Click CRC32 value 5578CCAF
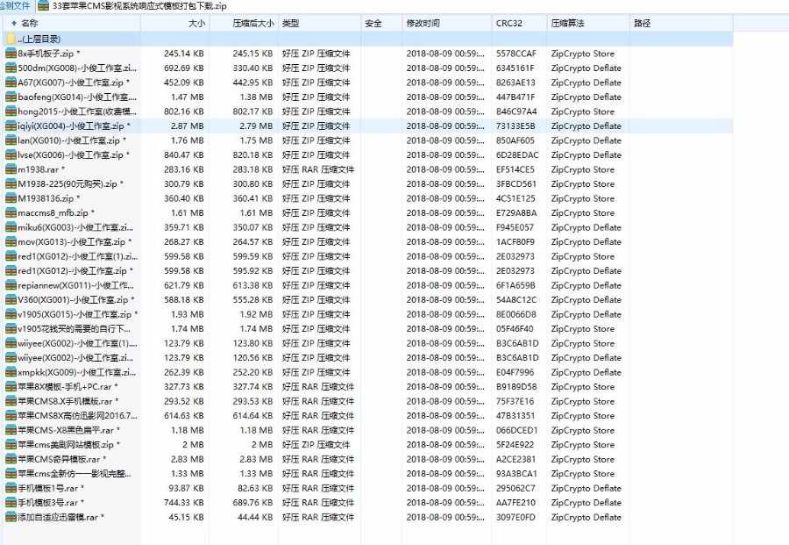The width and height of the screenshot is (789, 545). 516,54
